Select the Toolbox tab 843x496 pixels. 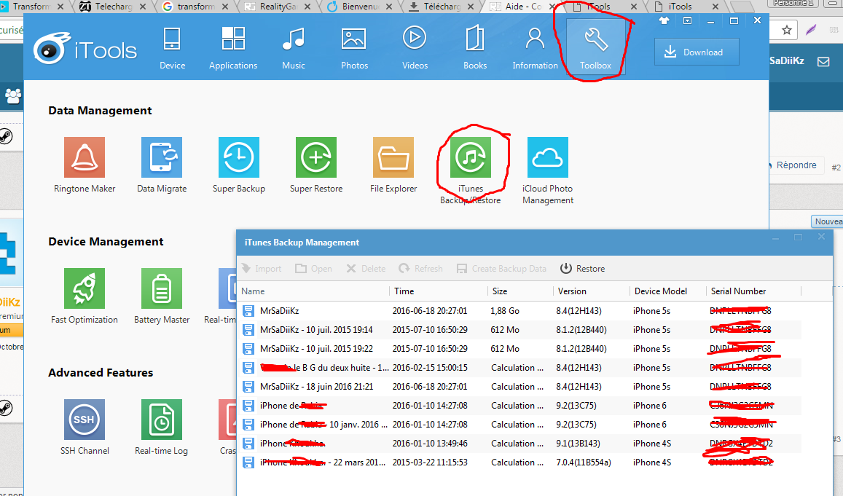595,48
